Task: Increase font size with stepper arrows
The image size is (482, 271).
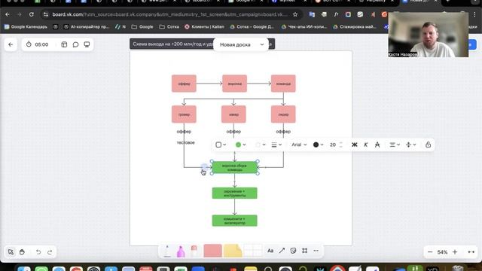Action: 341,143
